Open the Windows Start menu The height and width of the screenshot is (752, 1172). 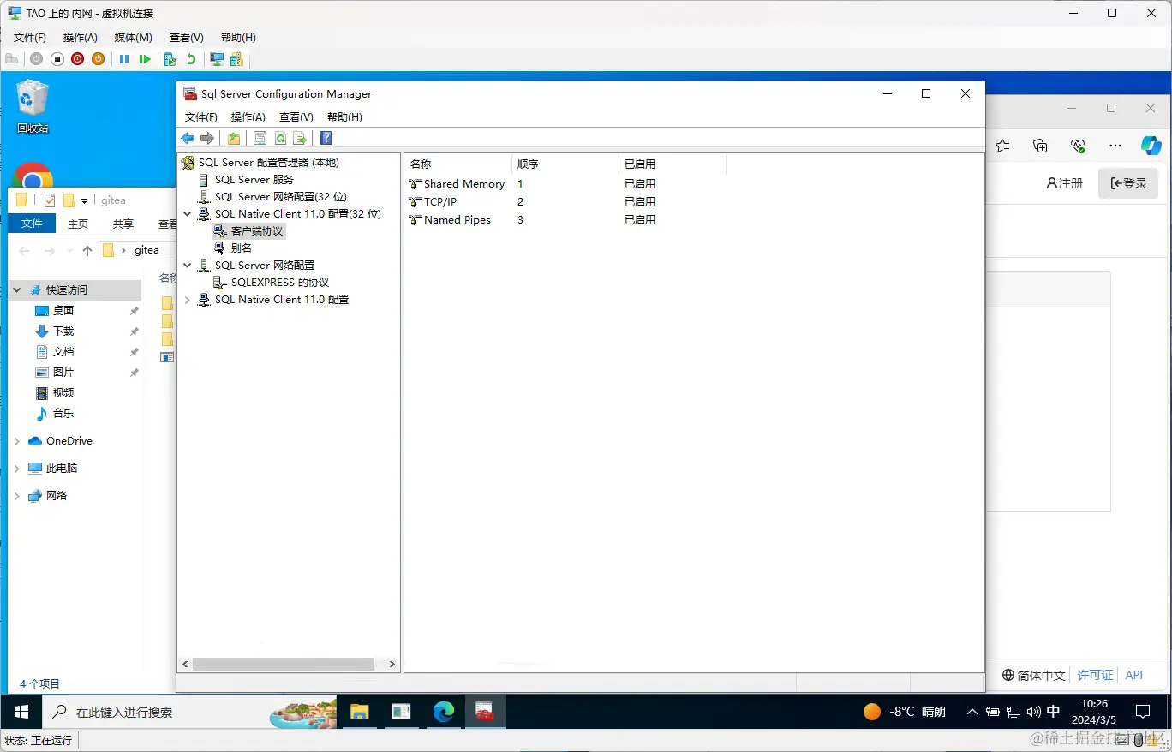click(21, 712)
